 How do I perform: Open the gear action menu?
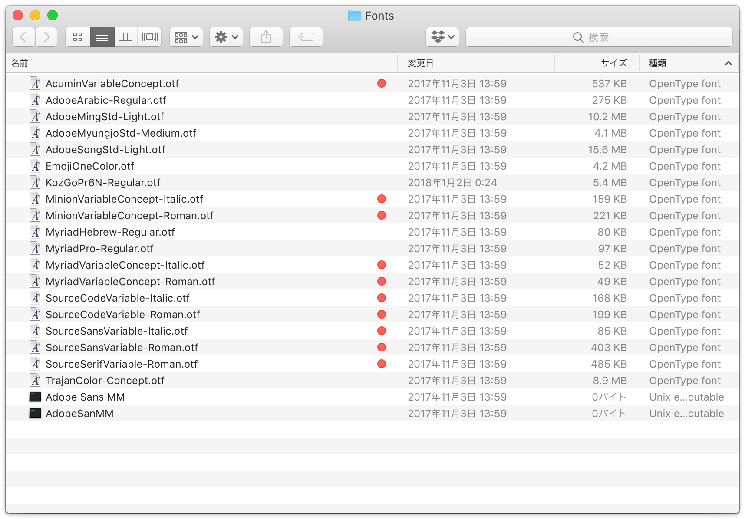[226, 37]
